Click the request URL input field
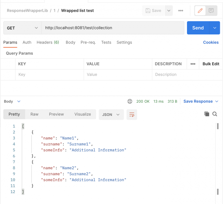 coord(113,28)
